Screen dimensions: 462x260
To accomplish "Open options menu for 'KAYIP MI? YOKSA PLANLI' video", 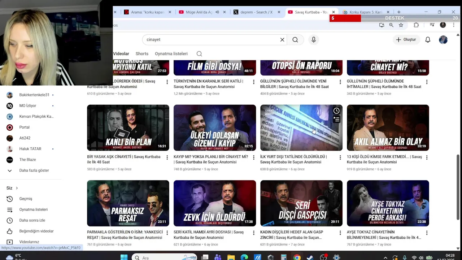I will (x=254, y=157).
